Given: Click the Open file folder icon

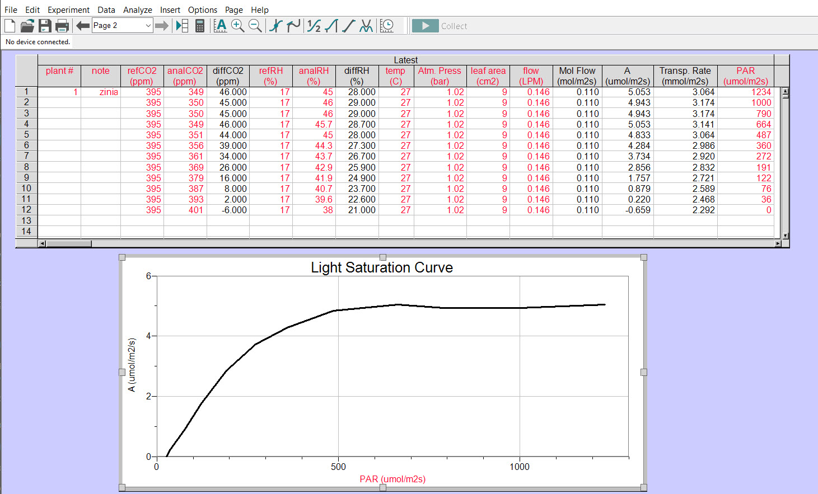Looking at the screenshot, I should [x=27, y=26].
